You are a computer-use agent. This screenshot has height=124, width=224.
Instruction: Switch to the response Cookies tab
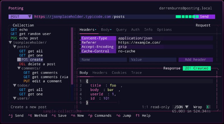(x=119, y=73)
